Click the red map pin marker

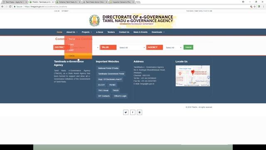coord(192,72)
